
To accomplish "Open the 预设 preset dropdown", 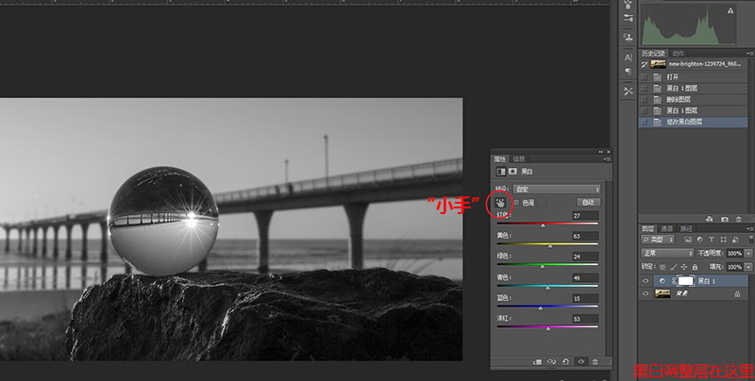I will click(x=555, y=190).
